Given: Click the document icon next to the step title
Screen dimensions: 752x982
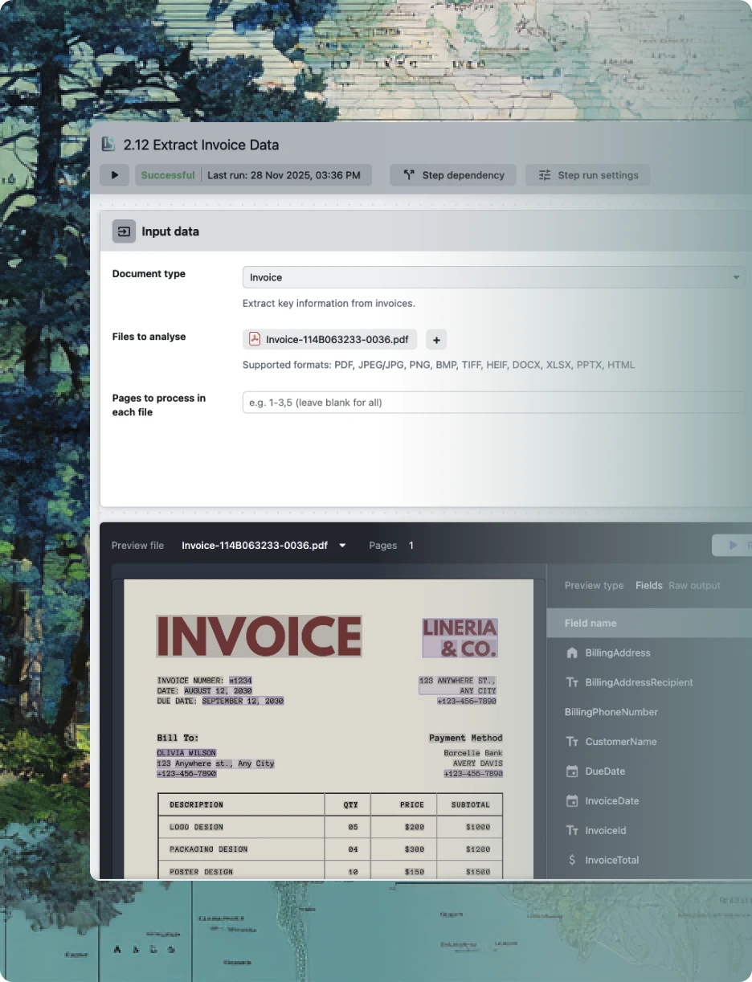Looking at the screenshot, I should click(108, 145).
